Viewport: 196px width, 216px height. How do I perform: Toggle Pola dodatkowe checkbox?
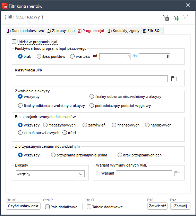pos(47,207)
